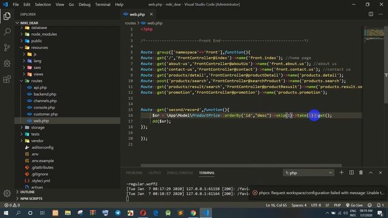Kill the terminal with trash icon
The width and height of the screenshot is (388, 218).
coord(361,173)
